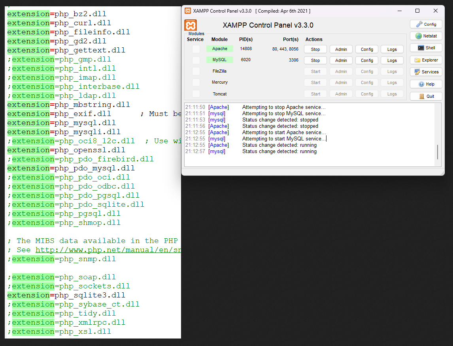Click FileZilla Admin button

pyautogui.click(x=341, y=71)
